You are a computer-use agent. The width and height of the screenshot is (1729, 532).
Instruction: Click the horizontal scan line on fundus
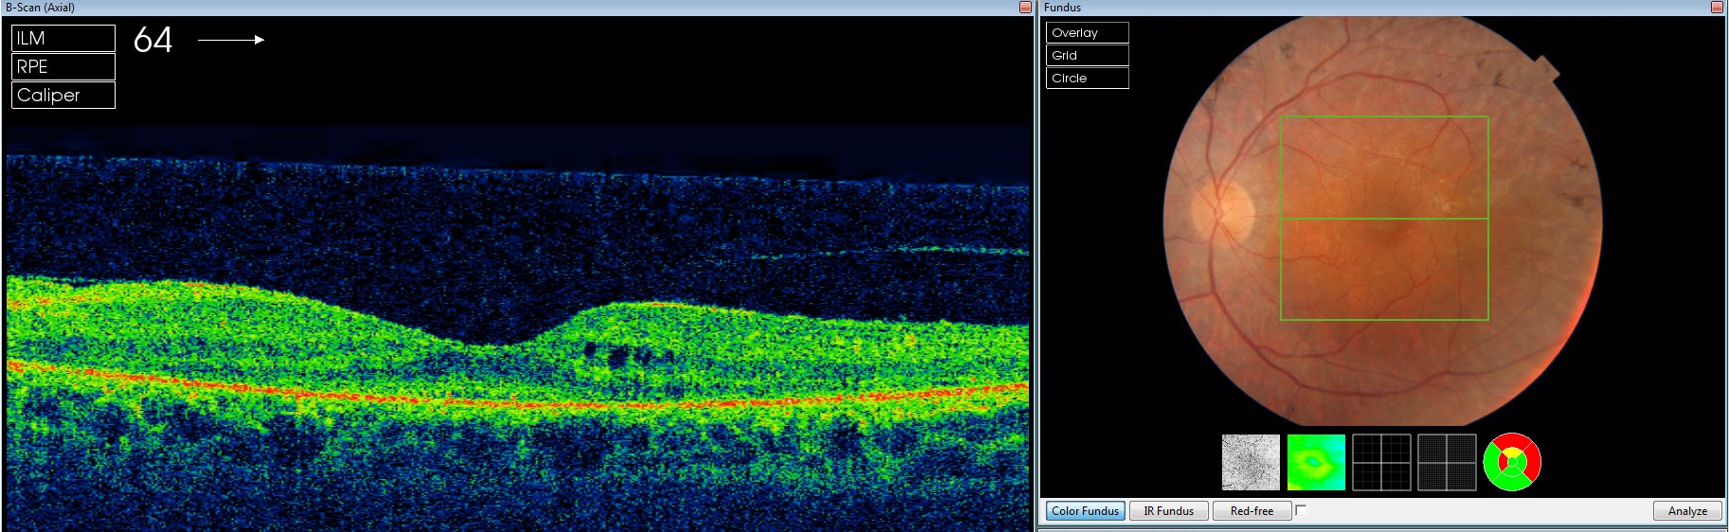coord(1384,219)
